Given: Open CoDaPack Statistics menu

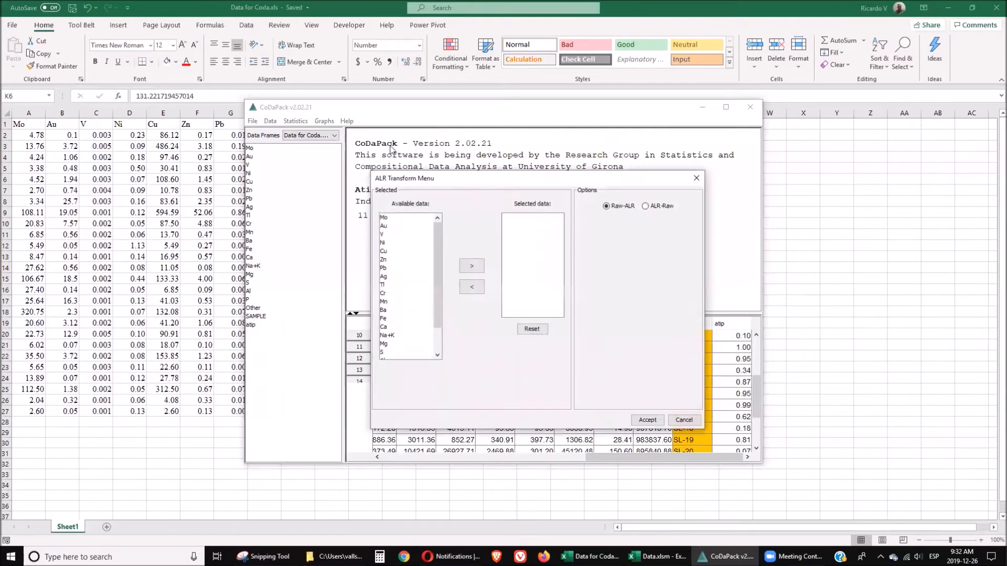Looking at the screenshot, I should [295, 121].
